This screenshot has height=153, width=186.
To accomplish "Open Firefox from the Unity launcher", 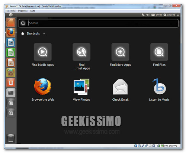I will [11, 32].
